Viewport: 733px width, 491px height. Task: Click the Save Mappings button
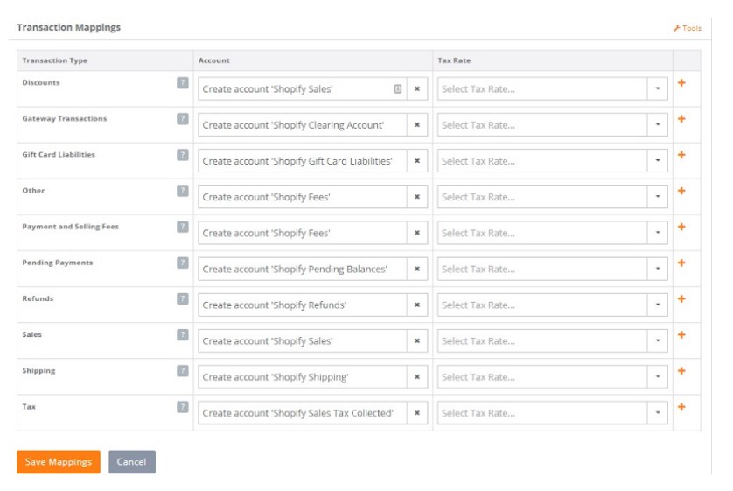coord(59,462)
